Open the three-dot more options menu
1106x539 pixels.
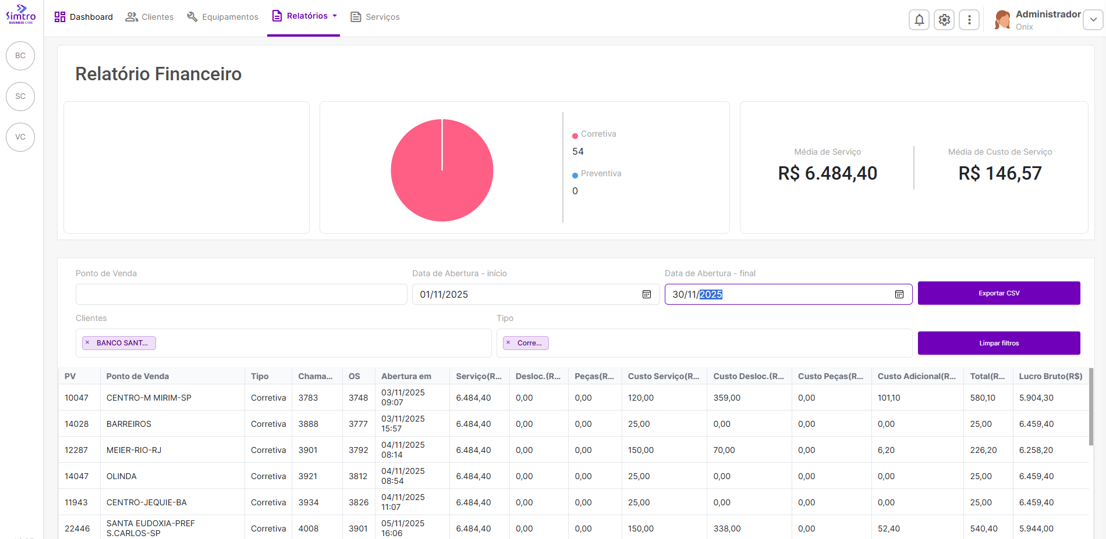point(969,20)
